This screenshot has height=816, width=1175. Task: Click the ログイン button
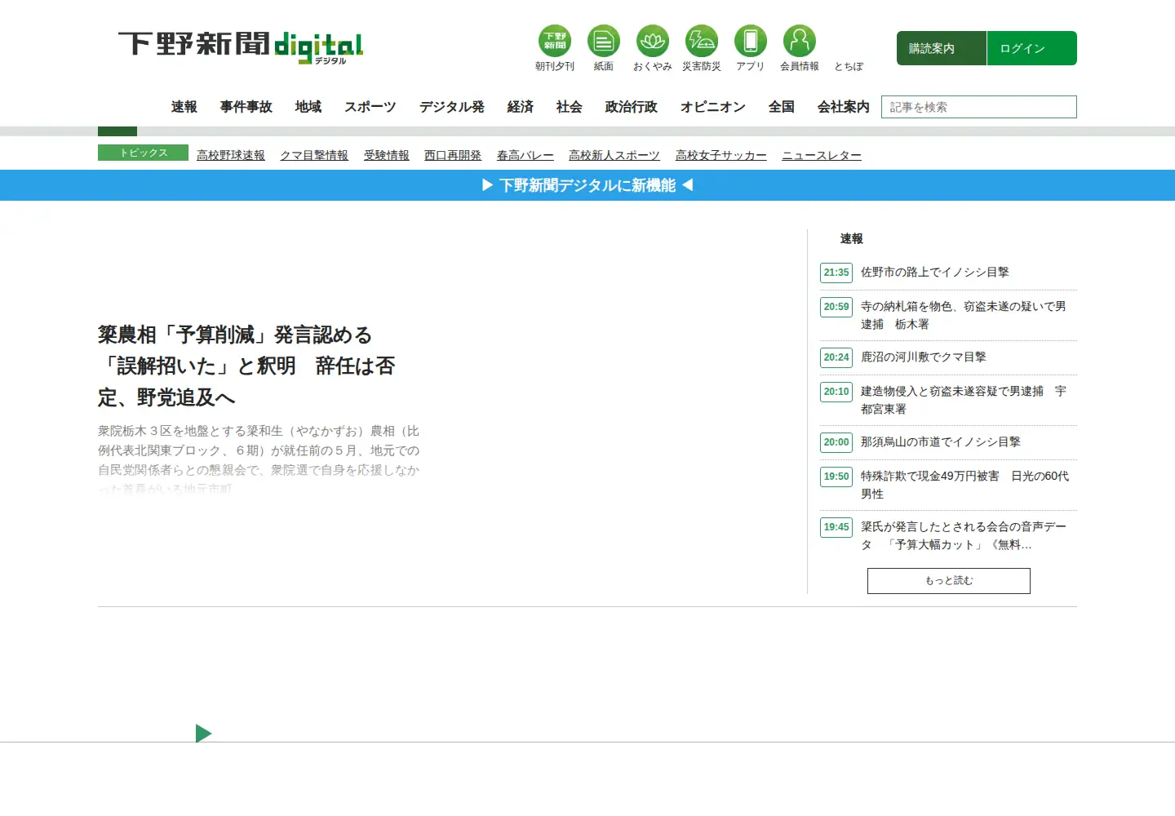(x=1032, y=48)
